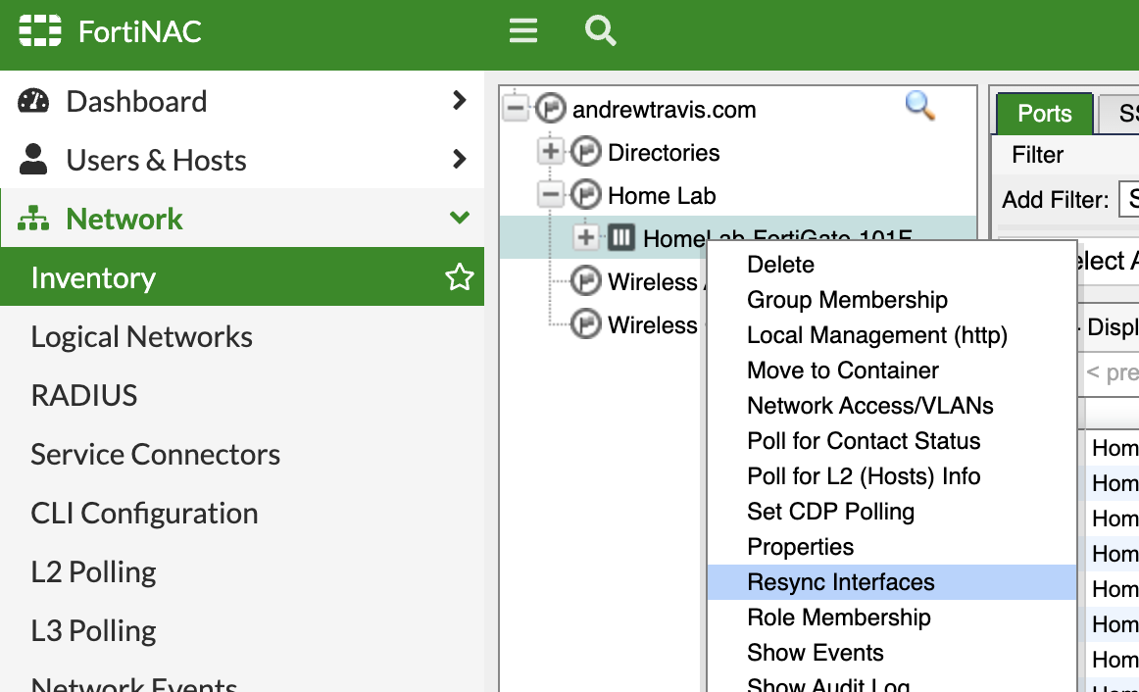Viewport: 1139px width, 692px height.
Task: Select the Network section label
Action: point(124,219)
